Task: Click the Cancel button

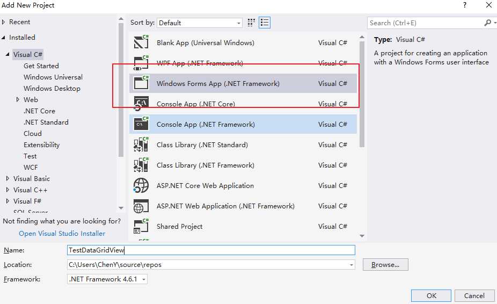Action: point(474,296)
